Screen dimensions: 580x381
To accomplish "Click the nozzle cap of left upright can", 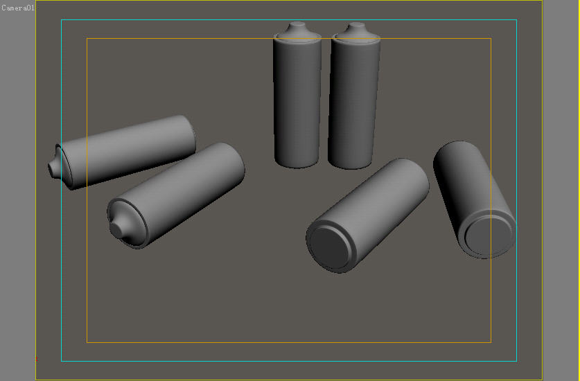I will [x=297, y=29].
